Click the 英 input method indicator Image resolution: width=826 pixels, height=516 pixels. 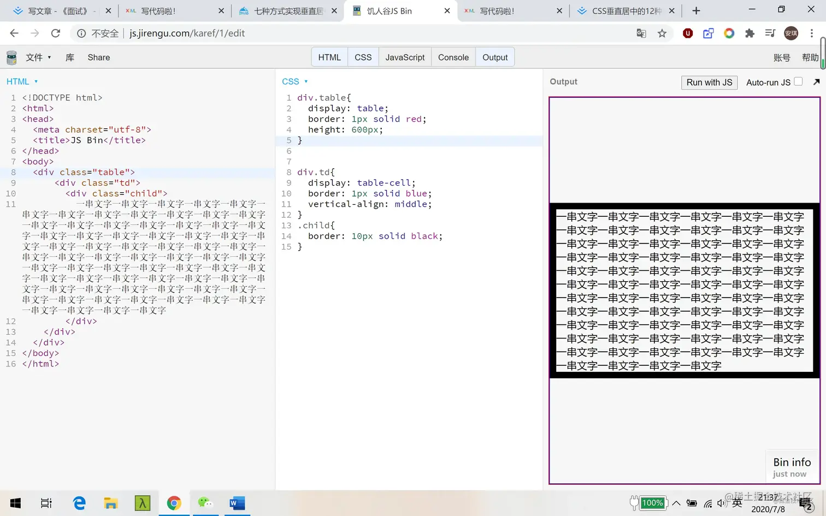click(x=737, y=503)
